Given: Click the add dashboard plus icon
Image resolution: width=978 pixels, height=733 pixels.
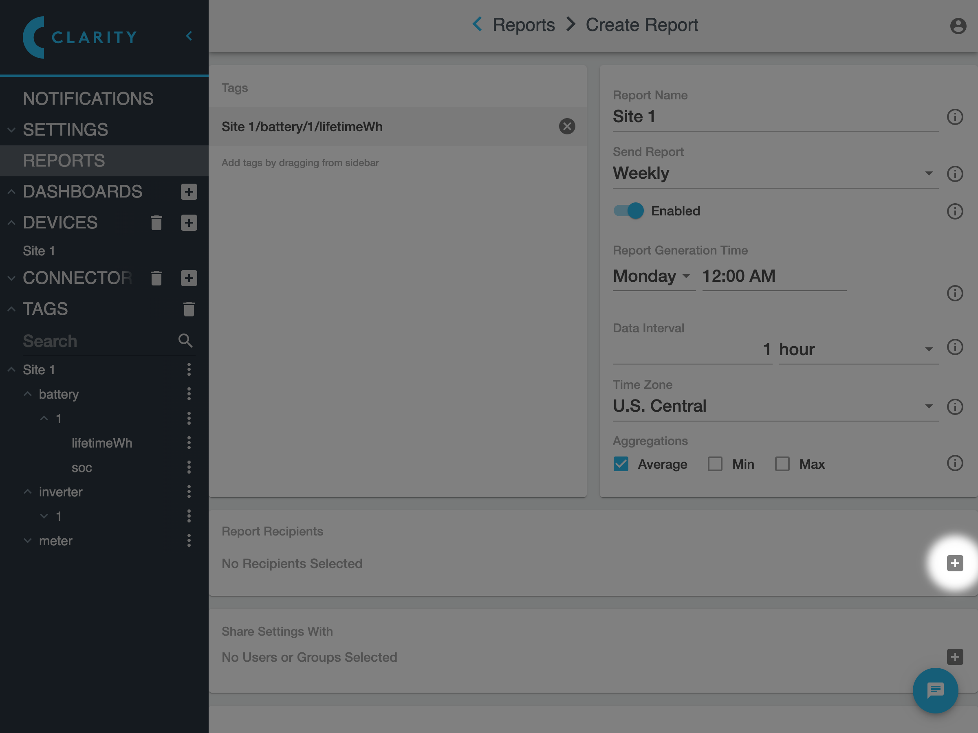Looking at the screenshot, I should (x=189, y=192).
